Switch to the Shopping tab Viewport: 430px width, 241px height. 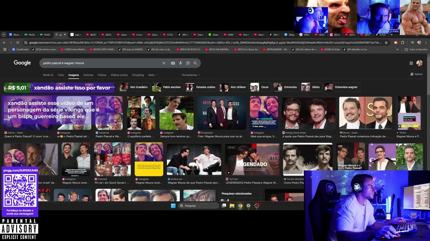point(138,75)
